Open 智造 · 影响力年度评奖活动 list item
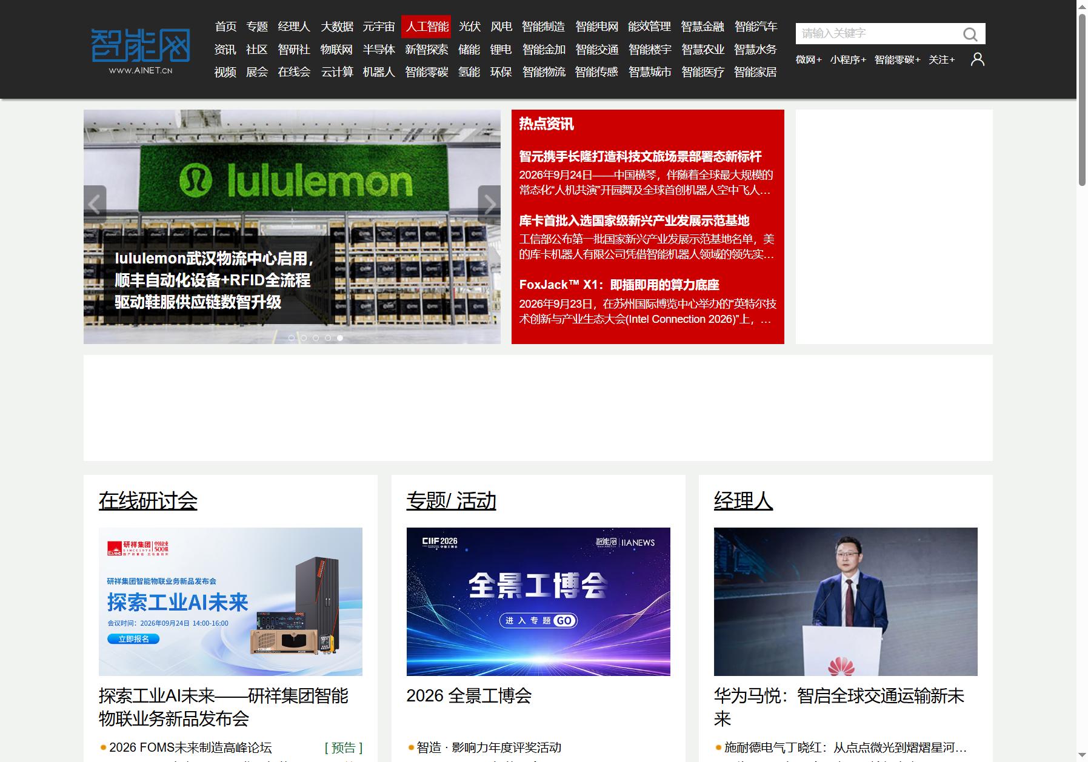This screenshot has height=762, width=1088. point(489,747)
